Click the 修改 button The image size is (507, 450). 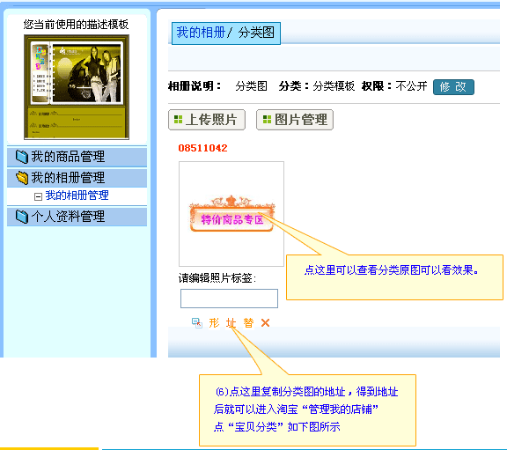(453, 87)
